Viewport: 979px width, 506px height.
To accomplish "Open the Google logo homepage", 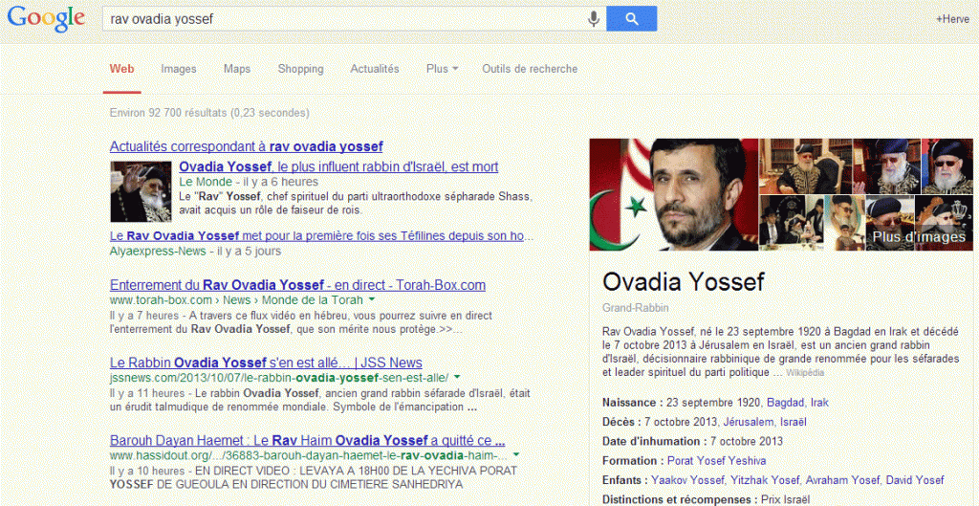I will tap(46, 19).
